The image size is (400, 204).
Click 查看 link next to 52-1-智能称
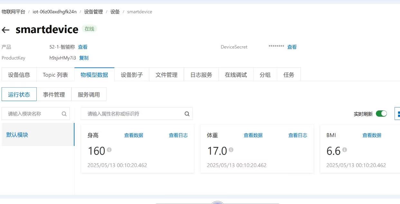[x=83, y=47]
